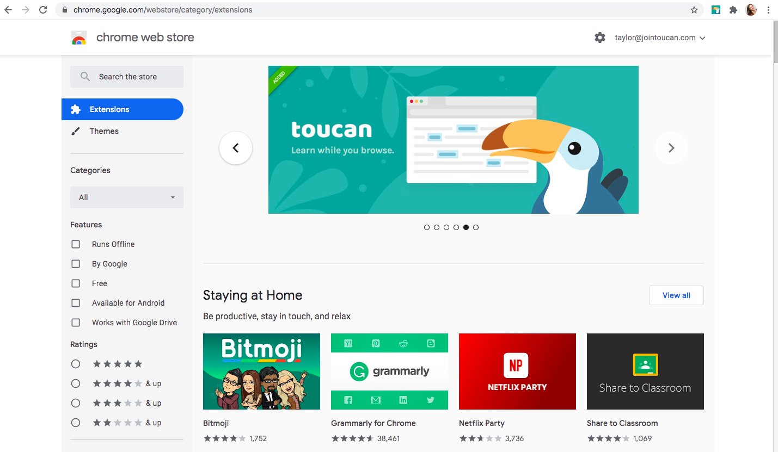Screen dimensions: 778x452
Task: Click the chrome web store title
Action: (145, 38)
